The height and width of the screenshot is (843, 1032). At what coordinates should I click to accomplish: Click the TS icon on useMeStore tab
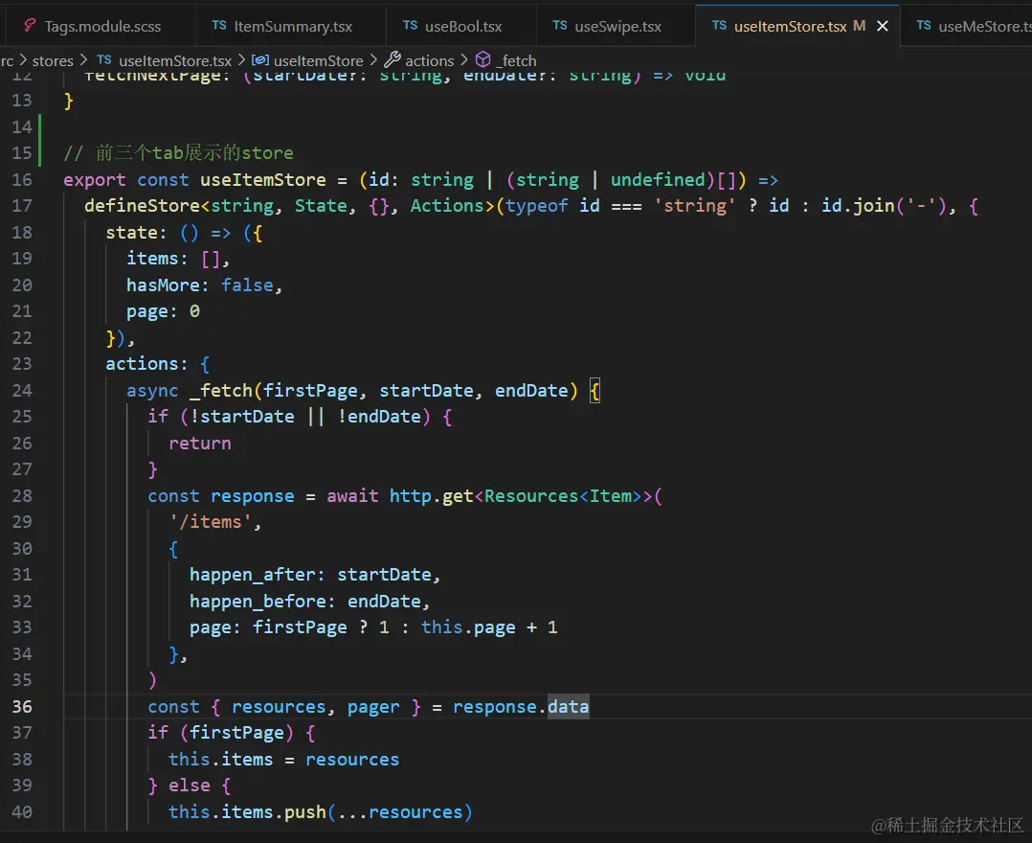click(924, 25)
